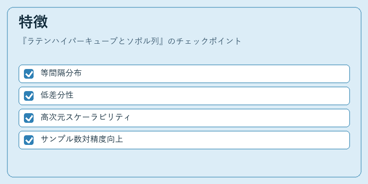The image size is (368, 184).
Task: Click the blue checkmark icon beside 等間隔分布
Action: click(x=29, y=74)
